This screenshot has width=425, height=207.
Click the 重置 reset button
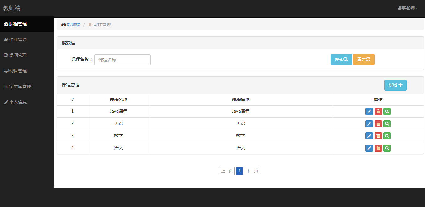[364, 60]
